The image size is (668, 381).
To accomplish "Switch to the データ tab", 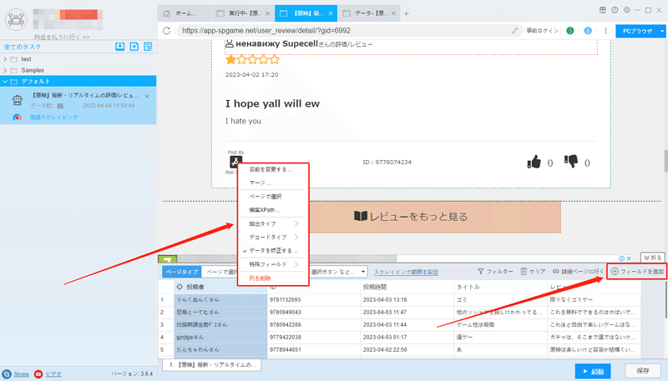I will coord(369,13).
